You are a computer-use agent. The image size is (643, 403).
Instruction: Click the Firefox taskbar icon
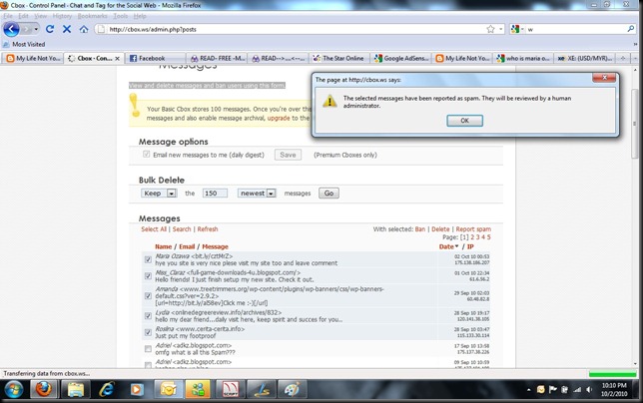[x=44, y=389]
